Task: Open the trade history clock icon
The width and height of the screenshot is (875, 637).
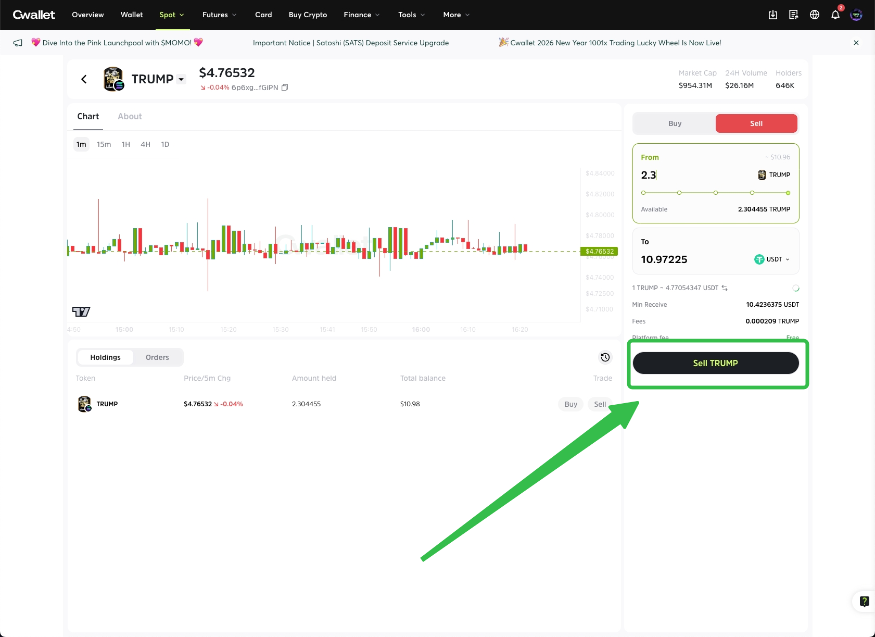Action: [605, 357]
